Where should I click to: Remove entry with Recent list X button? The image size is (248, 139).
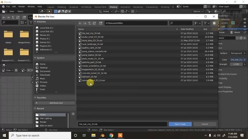[73, 114]
